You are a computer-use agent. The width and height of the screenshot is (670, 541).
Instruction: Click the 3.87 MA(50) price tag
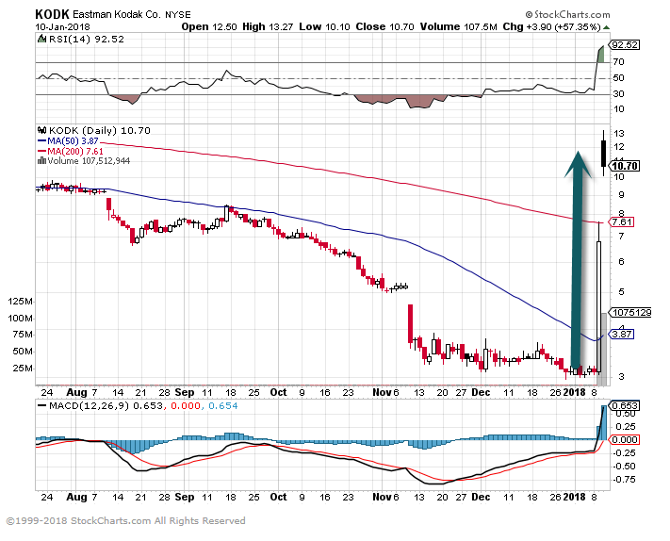coord(621,334)
